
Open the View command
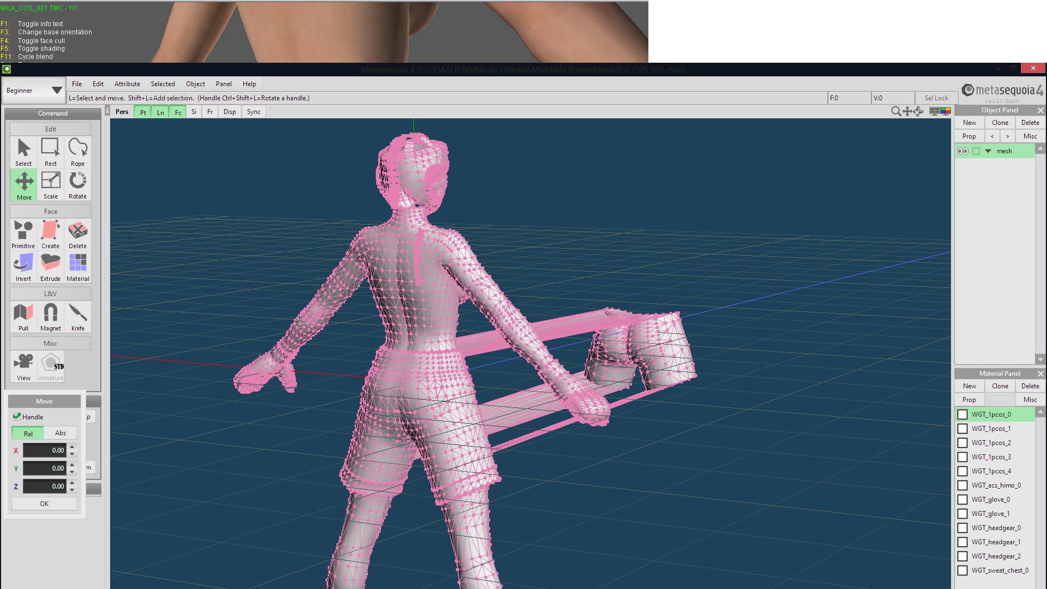[23, 366]
